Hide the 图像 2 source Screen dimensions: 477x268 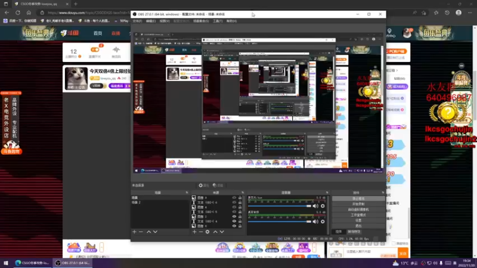(234, 217)
